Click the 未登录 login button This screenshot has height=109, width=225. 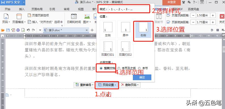(x=171, y=2)
